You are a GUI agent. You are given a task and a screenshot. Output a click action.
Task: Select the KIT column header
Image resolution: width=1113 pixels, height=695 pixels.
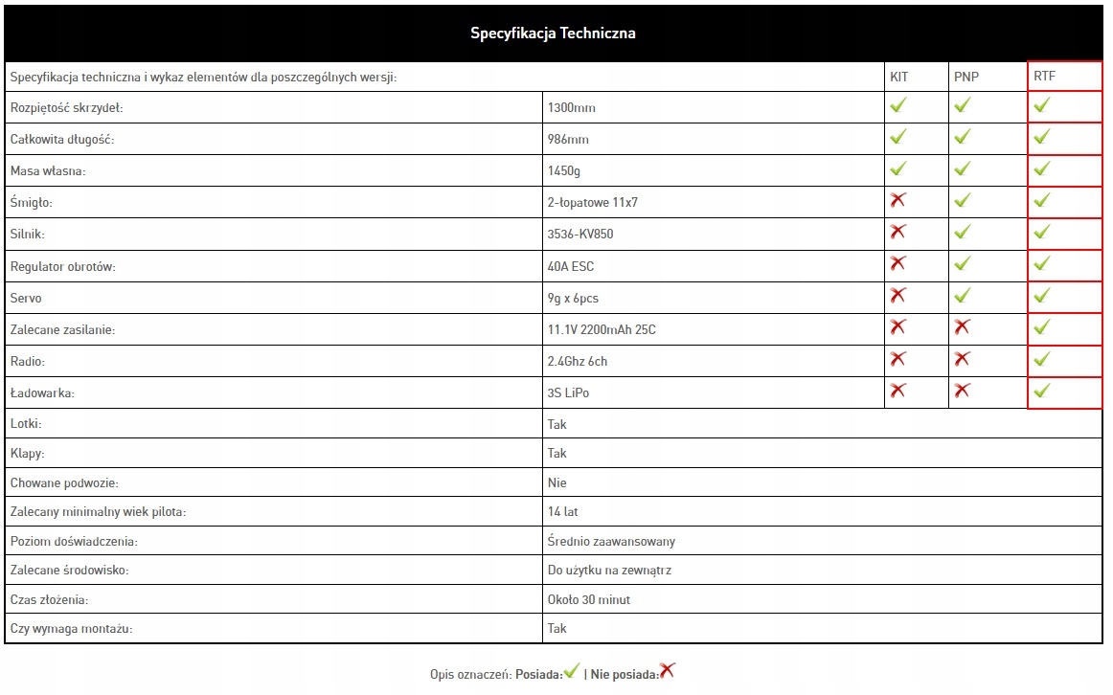point(899,77)
